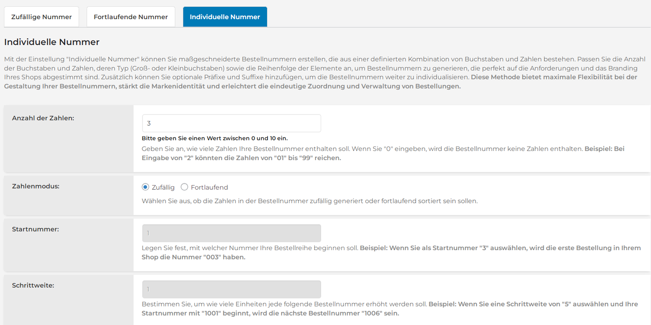Viewport: 651px width, 325px height.
Task: Click the Zufällig radio label text
Action: point(163,187)
